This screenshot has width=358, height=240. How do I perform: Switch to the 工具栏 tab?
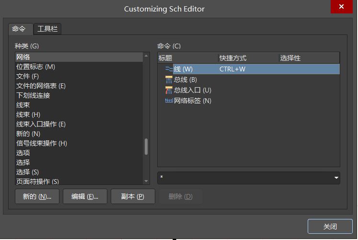47,29
